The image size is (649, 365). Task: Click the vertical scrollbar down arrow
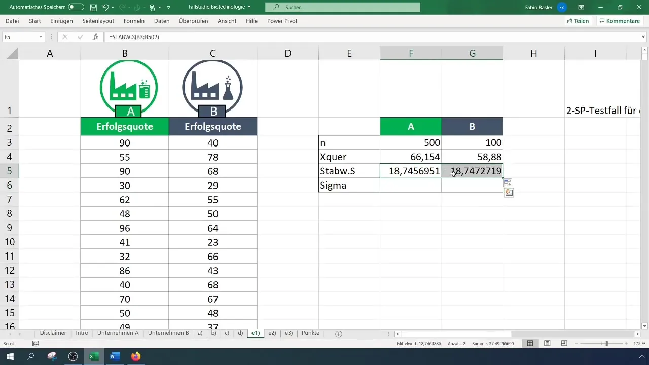[x=644, y=325]
